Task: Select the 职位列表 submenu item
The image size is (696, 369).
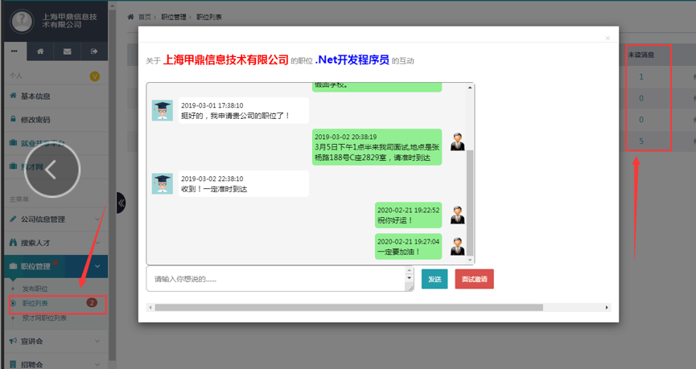Action: pyautogui.click(x=35, y=303)
